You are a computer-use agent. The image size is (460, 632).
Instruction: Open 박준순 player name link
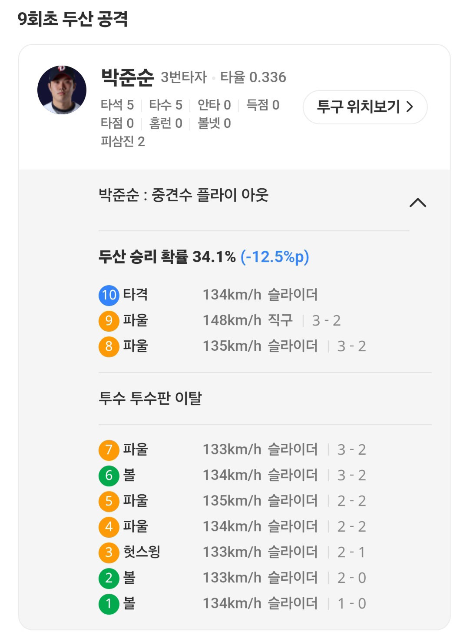pyautogui.click(x=127, y=77)
